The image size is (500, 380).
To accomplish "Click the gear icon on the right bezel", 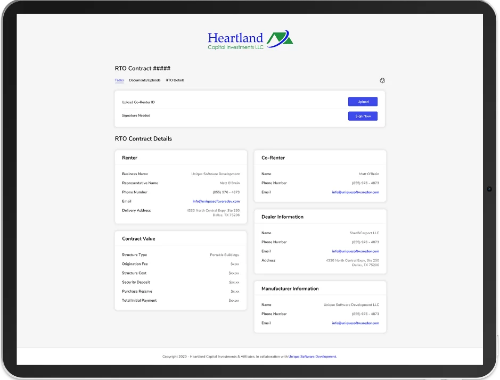I will (489, 189).
